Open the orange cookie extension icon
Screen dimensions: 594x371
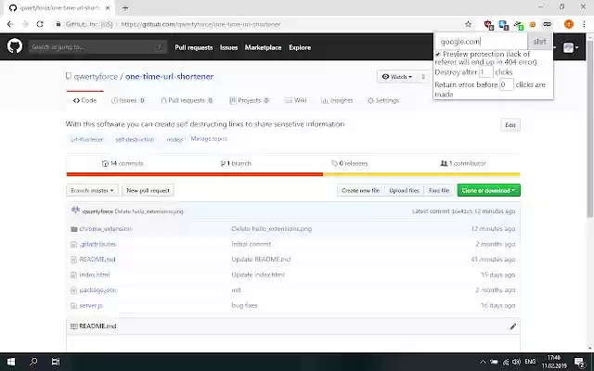pyautogui.click(x=533, y=25)
